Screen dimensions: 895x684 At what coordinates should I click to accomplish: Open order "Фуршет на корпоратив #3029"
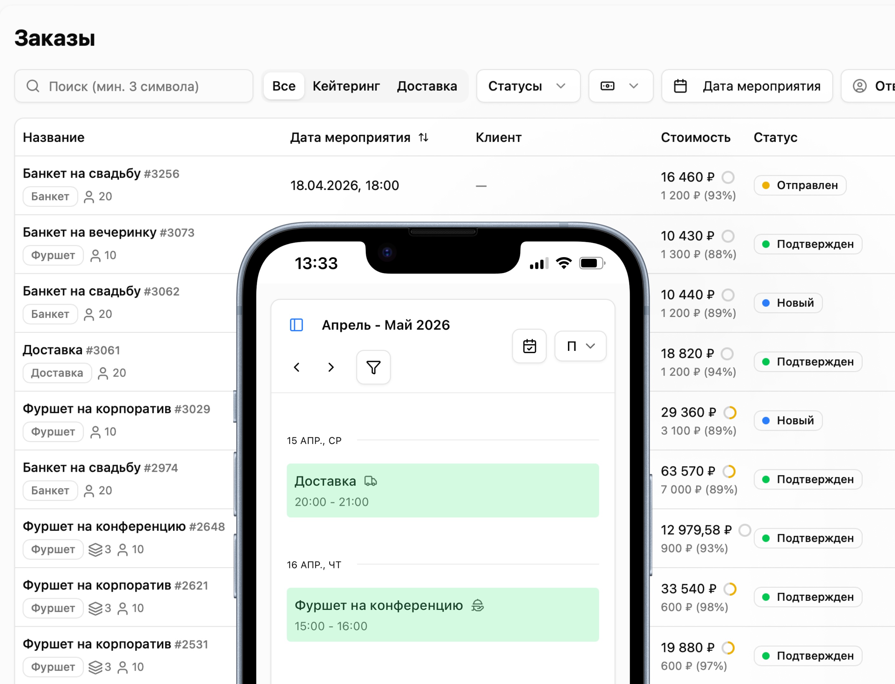[116, 409]
